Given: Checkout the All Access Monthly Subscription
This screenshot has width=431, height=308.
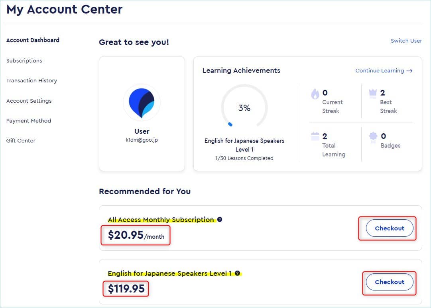Looking at the screenshot, I should click(x=390, y=228).
